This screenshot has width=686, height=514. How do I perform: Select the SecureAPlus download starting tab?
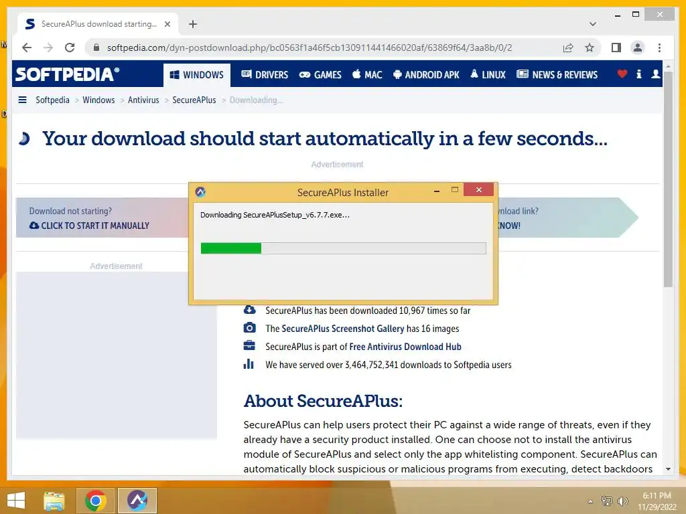(98, 24)
